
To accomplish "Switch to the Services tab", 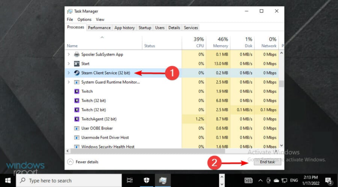I will click(191, 28).
